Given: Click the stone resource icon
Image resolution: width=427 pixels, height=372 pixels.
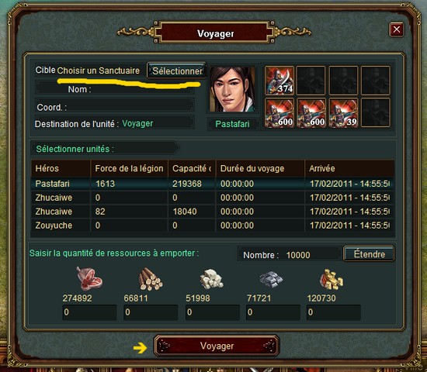Looking at the screenshot, I should click(211, 279).
